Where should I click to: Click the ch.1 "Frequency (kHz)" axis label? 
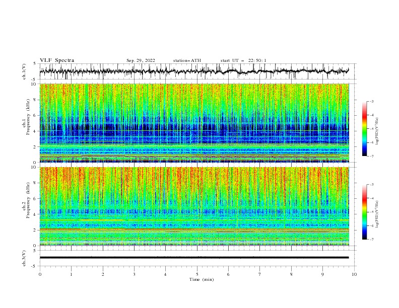[29, 117]
